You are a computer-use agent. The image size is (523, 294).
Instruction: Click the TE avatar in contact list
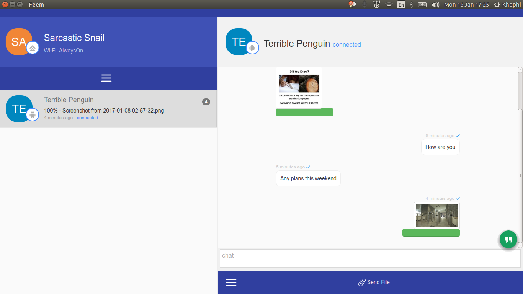tap(19, 109)
